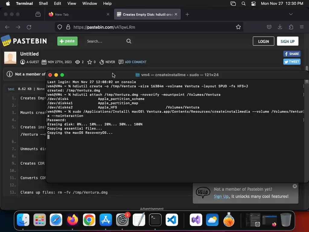Open App Store from the Dock
The width and height of the screenshot is (309, 232).
[x=106, y=220]
